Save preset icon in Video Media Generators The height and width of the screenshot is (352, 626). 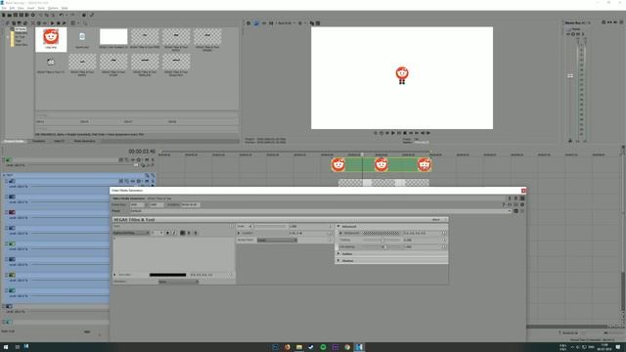[x=515, y=211]
